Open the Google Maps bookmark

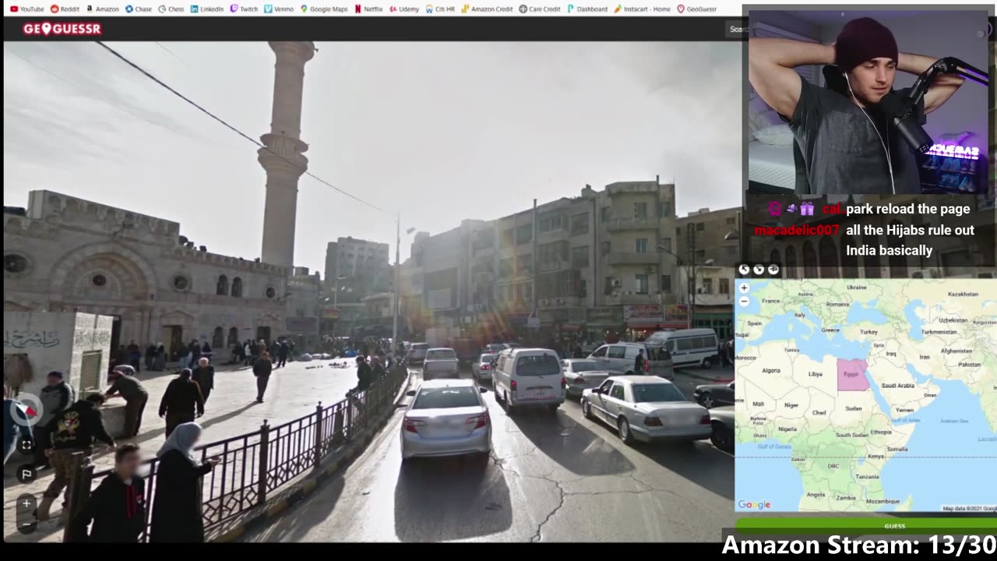click(x=324, y=9)
